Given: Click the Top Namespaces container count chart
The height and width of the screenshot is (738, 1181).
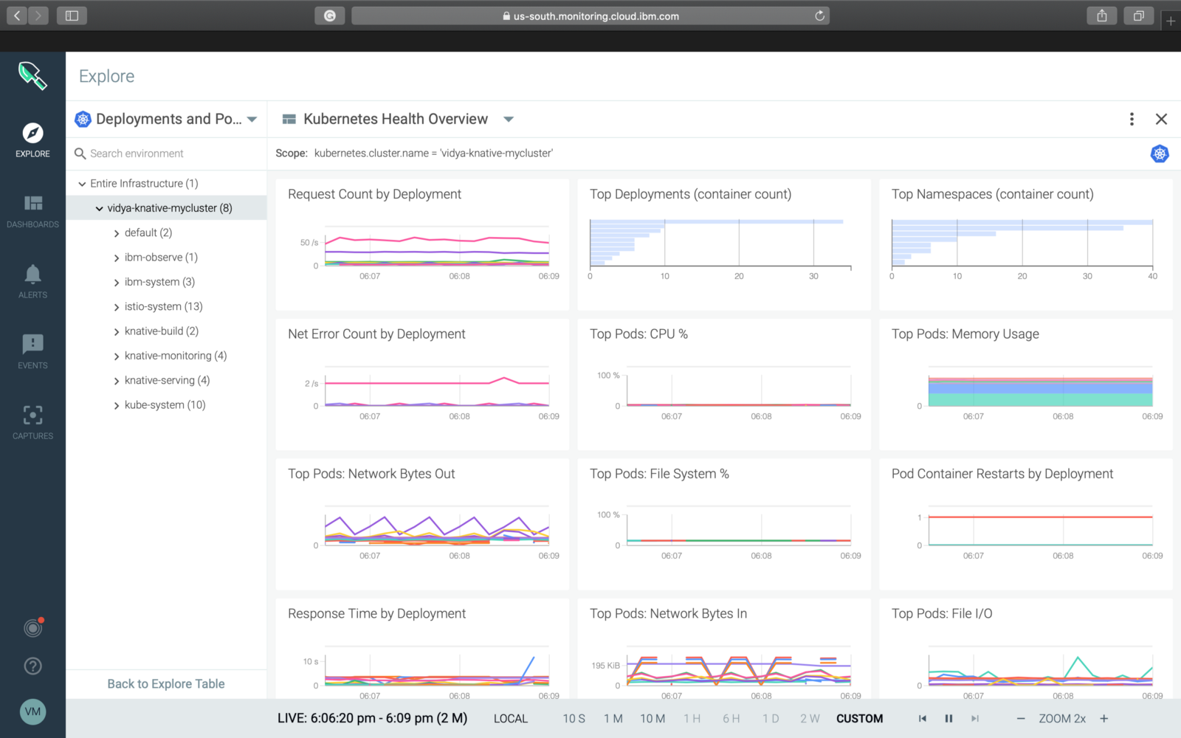Looking at the screenshot, I should coord(1026,244).
